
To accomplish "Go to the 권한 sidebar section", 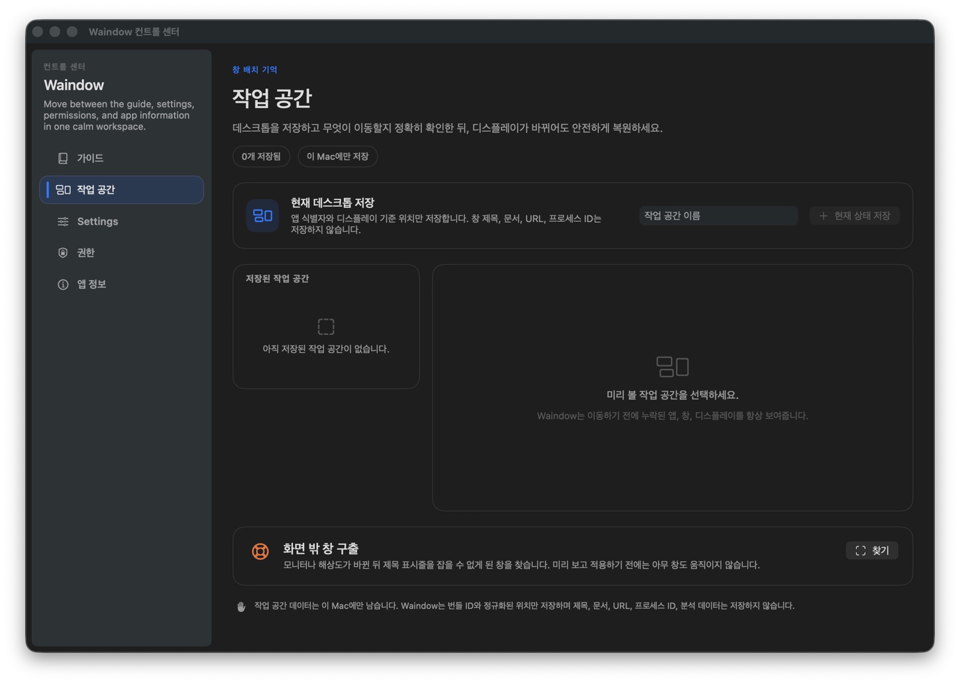I will pos(121,253).
